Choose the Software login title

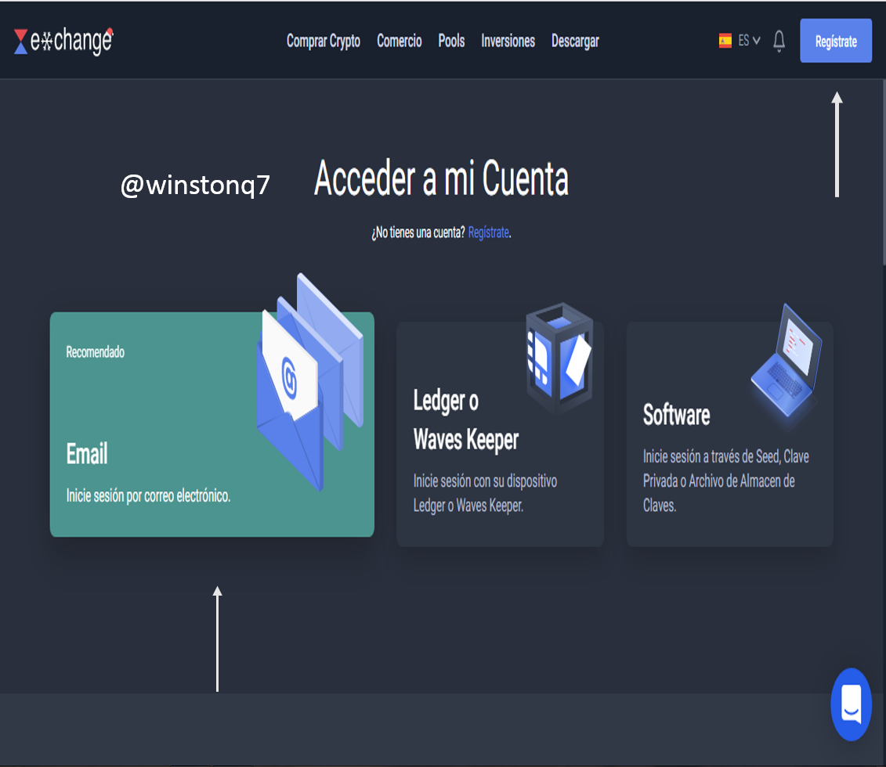point(676,415)
